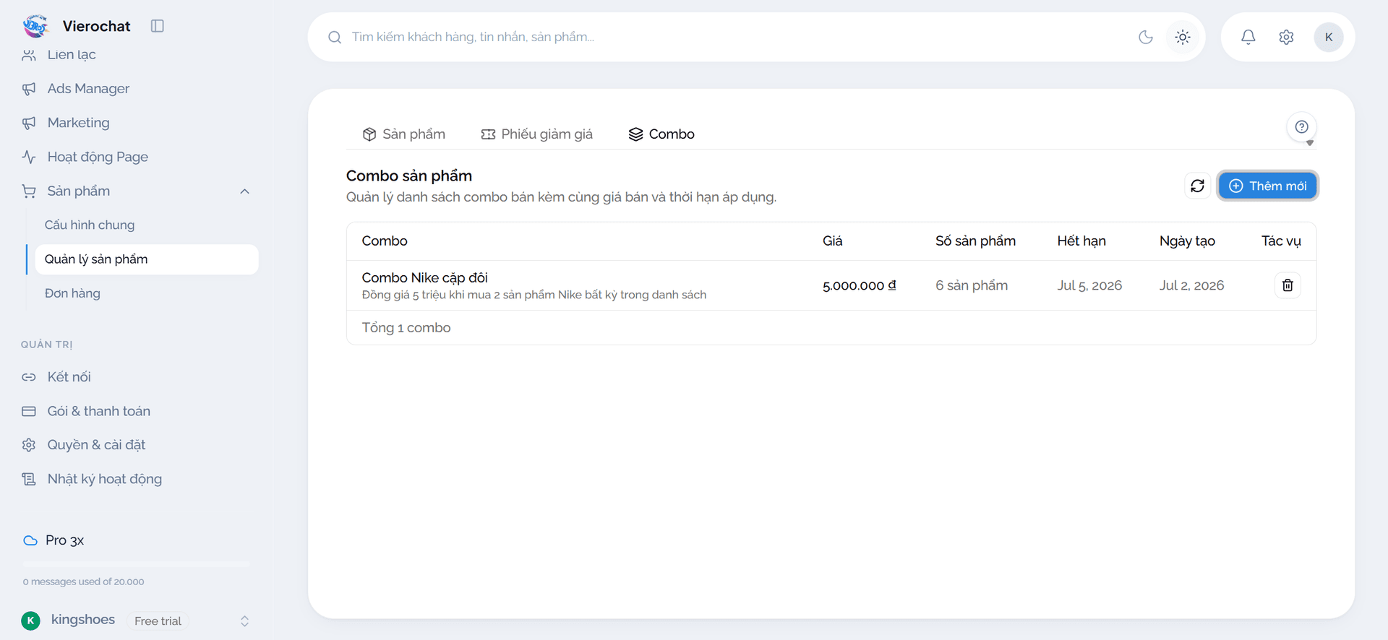Open settings gear in top bar
The height and width of the screenshot is (640, 1388).
pos(1286,37)
